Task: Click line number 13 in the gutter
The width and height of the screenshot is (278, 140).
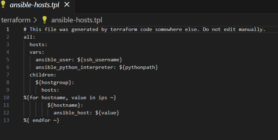Action: pos(6,120)
